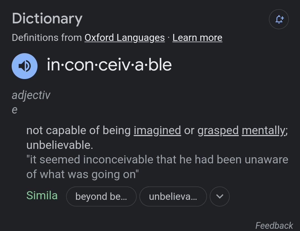Follow the Learn more link
This screenshot has width=300, height=231.
(197, 38)
